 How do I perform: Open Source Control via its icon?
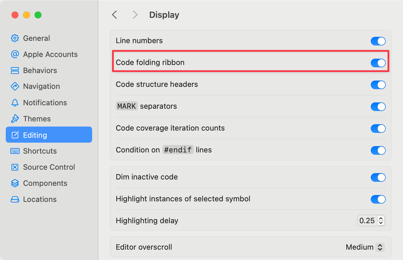(15, 167)
